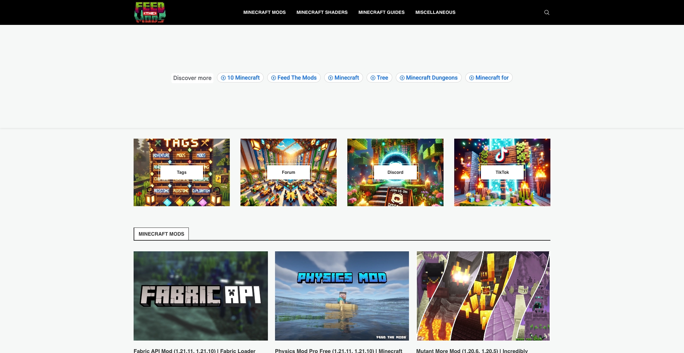Click the plus icon on the 'Minecraft' tag
The height and width of the screenshot is (353, 684).
click(x=330, y=77)
